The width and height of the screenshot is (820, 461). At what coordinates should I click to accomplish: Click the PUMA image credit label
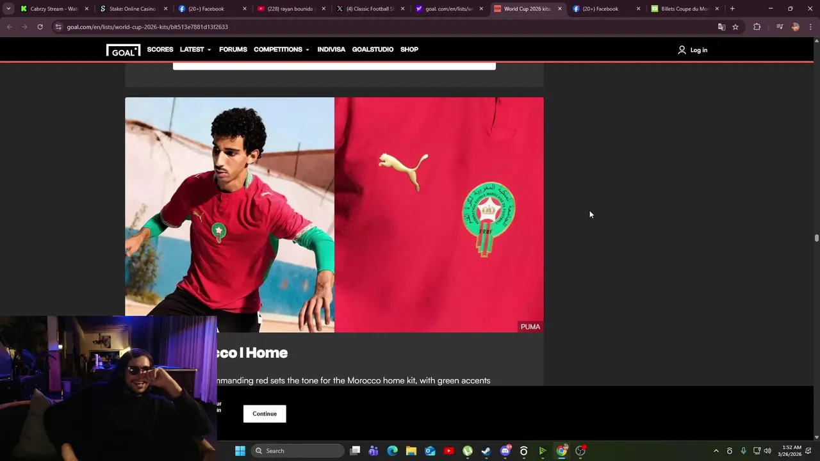pos(530,327)
